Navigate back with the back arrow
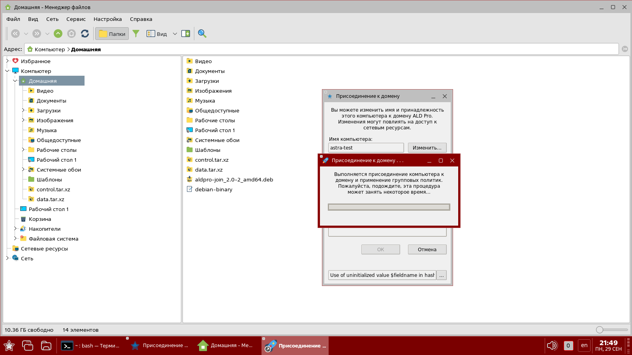This screenshot has height=355, width=632. (15, 34)
